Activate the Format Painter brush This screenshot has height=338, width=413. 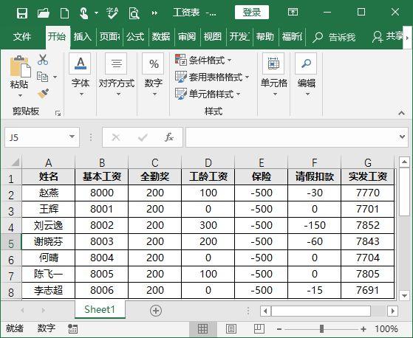coord(44,94)
